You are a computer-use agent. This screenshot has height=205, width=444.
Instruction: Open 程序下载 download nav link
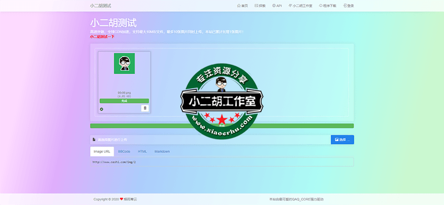(327, 6)
